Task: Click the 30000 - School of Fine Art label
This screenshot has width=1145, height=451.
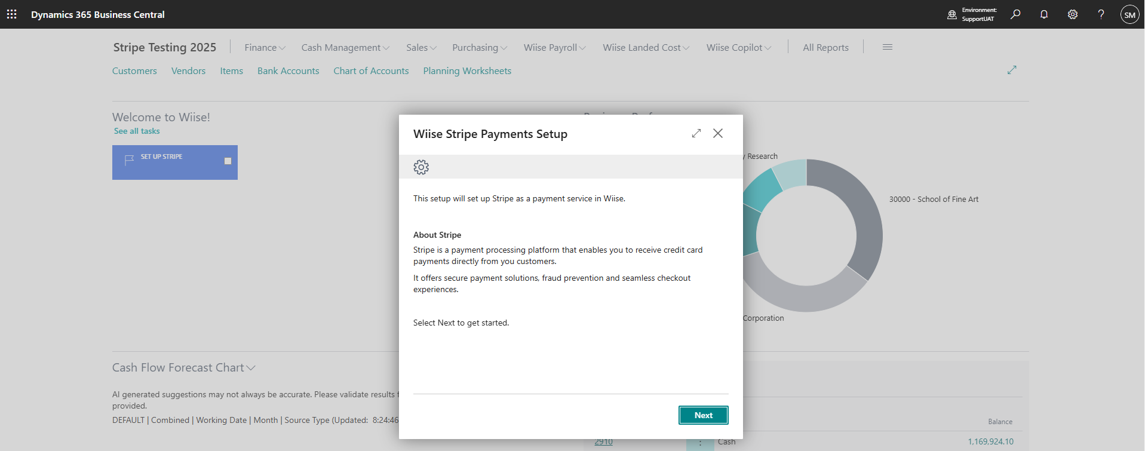Action: (x=934, y=199)
